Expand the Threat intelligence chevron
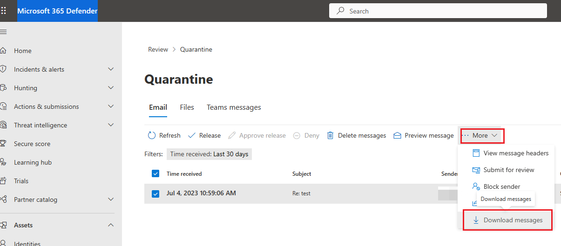Viewport: 561px width, 246px height. (111, 125)
